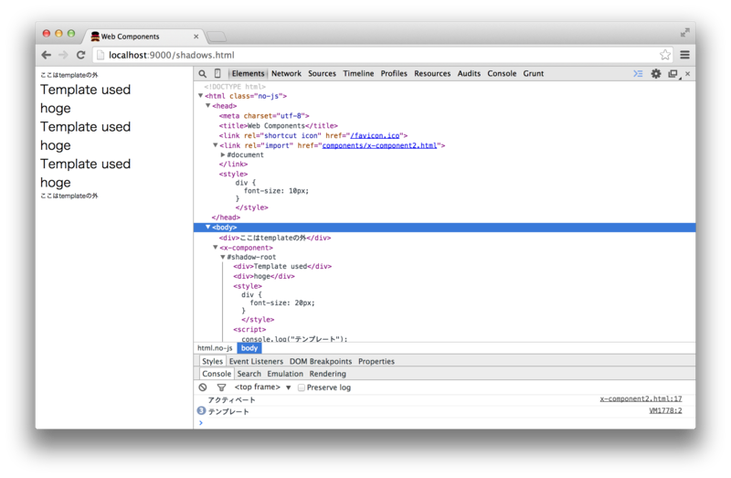The image size is (731, 478).
Task: Collapse the body element node
Action: coord(208,227)
